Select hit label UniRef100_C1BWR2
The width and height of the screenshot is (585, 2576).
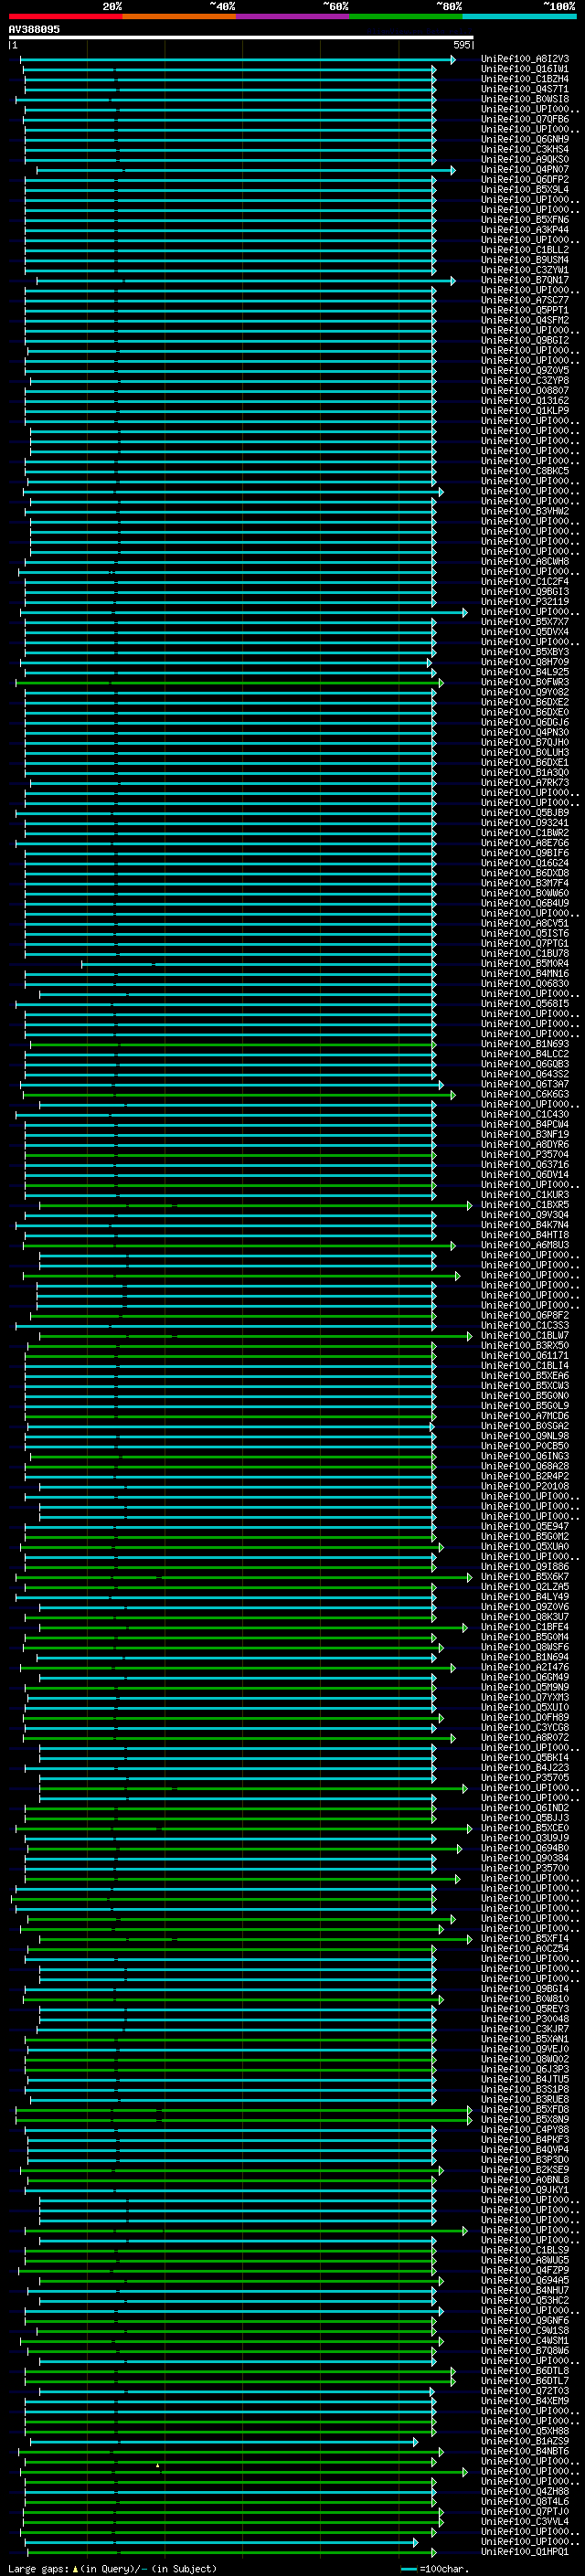click(x=525, y=833)
